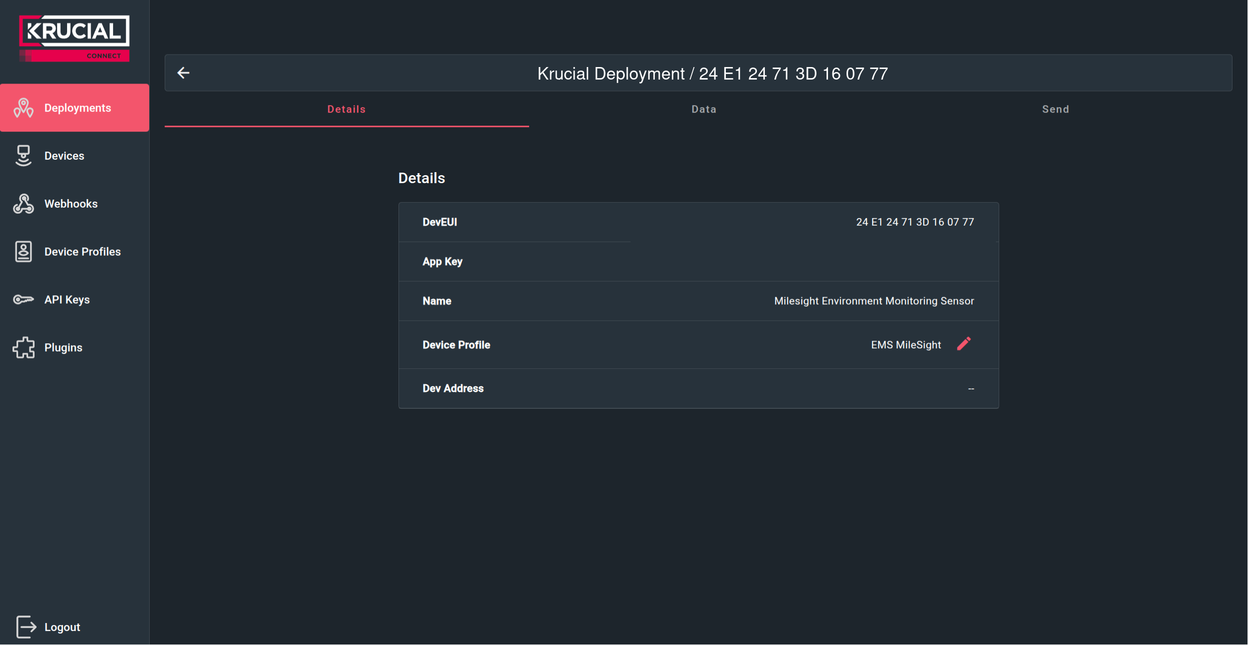Click the Plugins puzzle piece icon
Viewport: 1248px width, 645px height.
pos(24,348)
